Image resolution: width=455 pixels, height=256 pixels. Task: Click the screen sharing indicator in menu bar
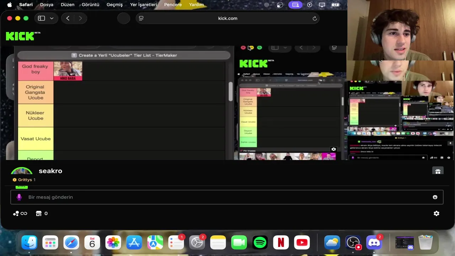[x=295, y=5]
